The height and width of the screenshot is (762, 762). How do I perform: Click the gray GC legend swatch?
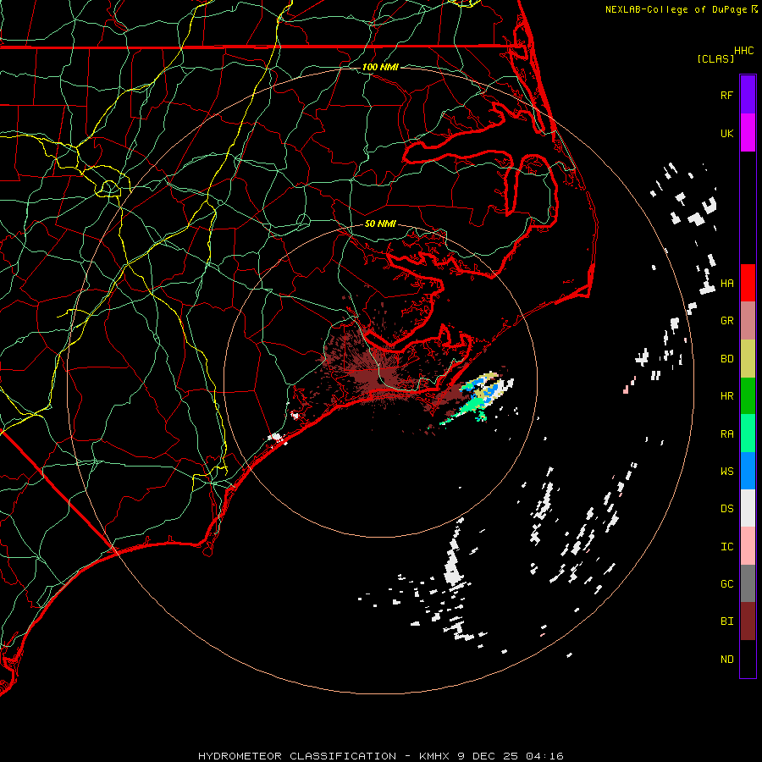748,583
